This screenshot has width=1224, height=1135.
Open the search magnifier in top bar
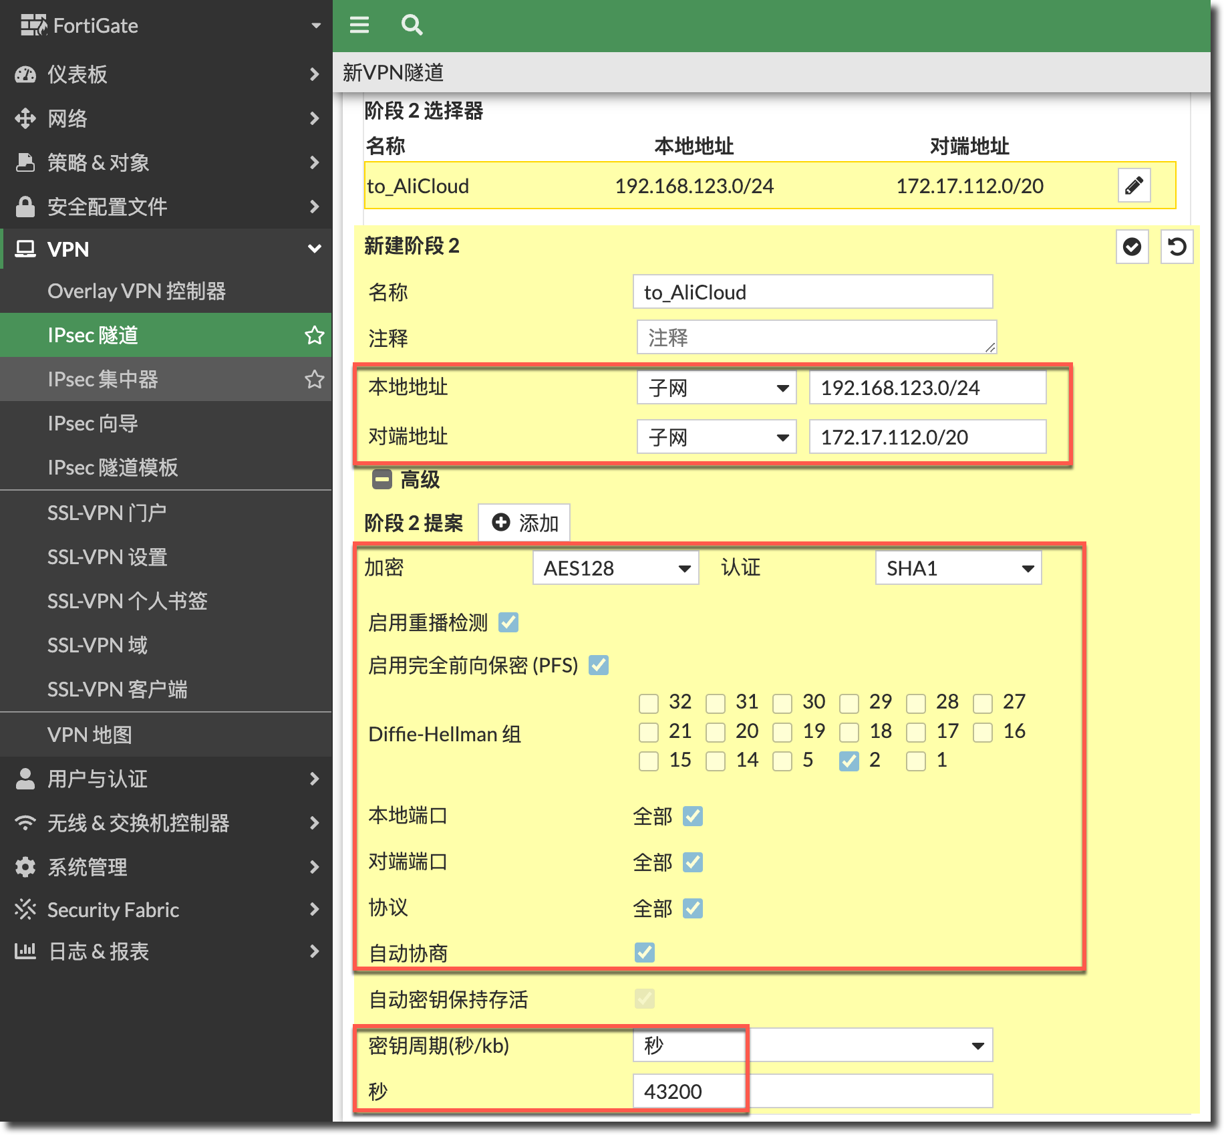[x=412, y=25]
